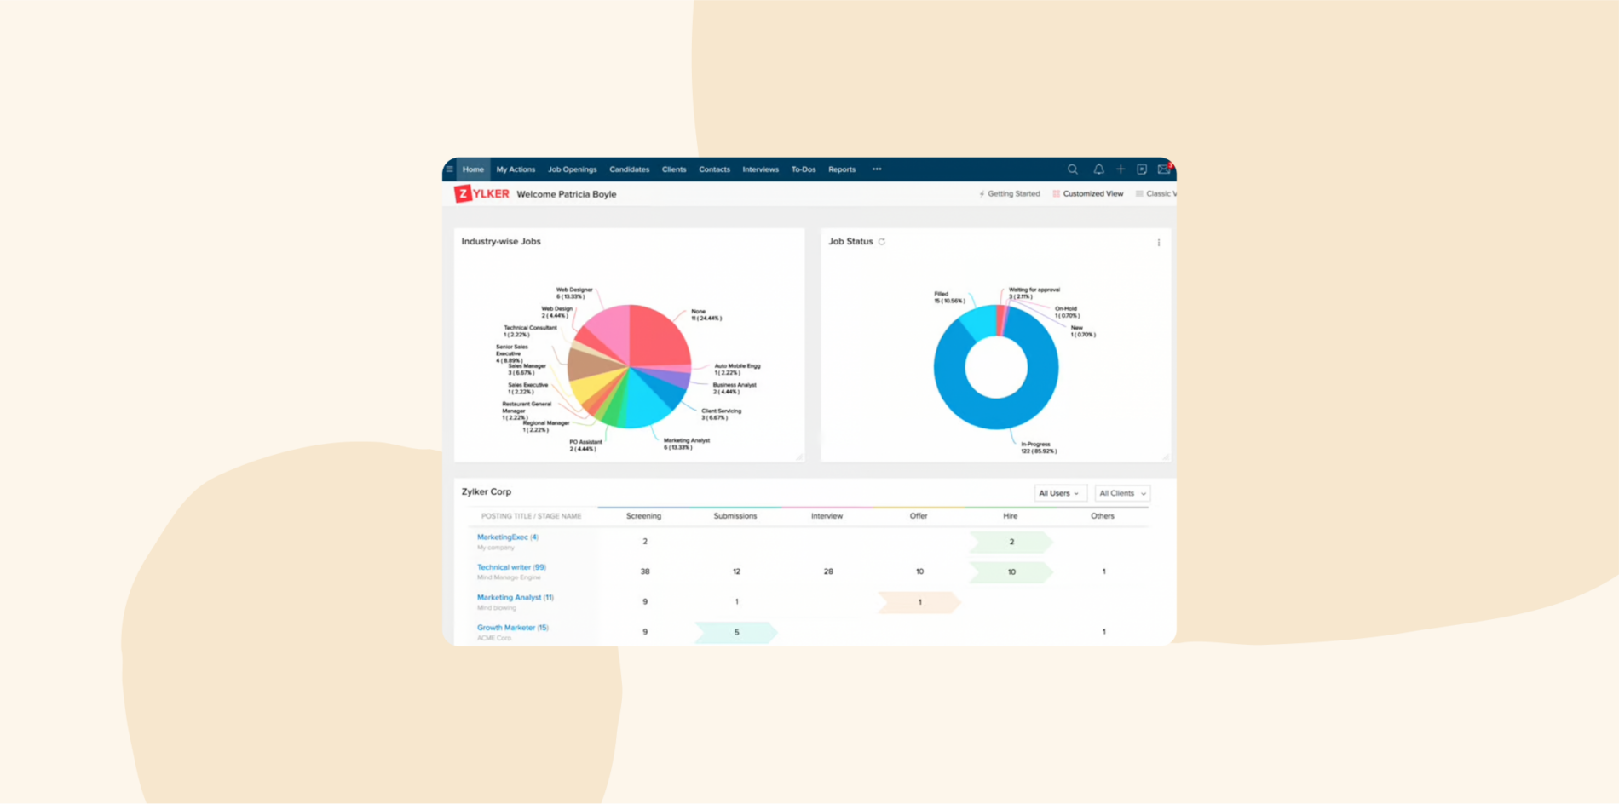Open the Candidates tab
The height and width of the screenshot is (804, 1619).
pos(629,169)
